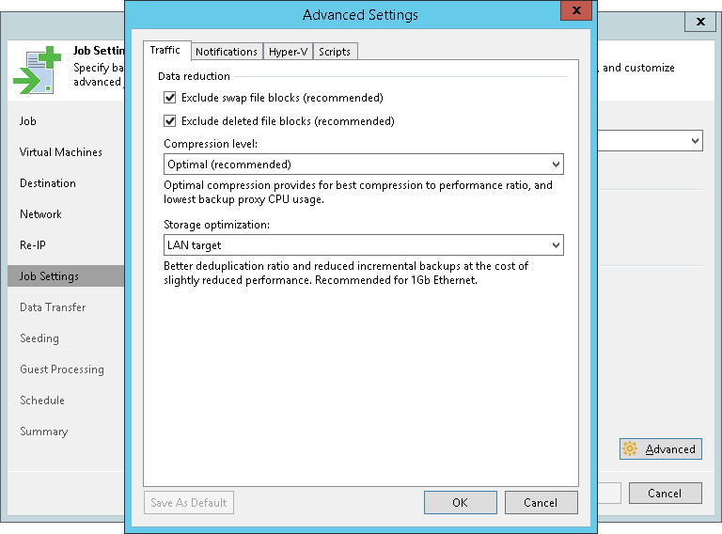
Task: Close the background wizard window
Action: (700, 21)
